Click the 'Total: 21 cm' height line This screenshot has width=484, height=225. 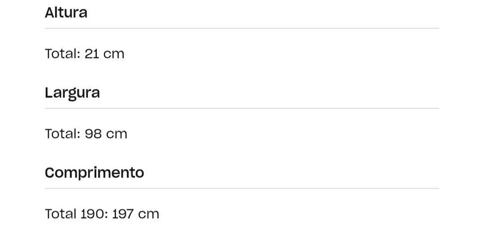tap(85, 54)
